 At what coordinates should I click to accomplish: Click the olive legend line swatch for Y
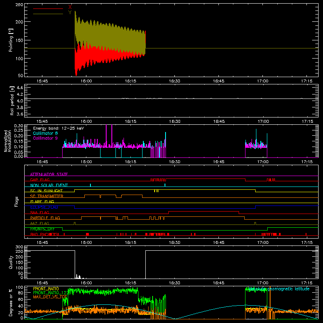[48, 14]
